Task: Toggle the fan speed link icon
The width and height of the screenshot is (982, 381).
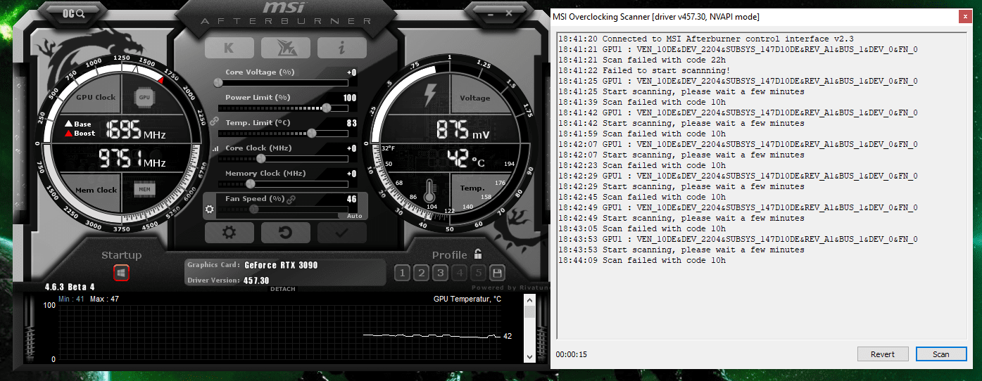Action: (x=291, y=200)
